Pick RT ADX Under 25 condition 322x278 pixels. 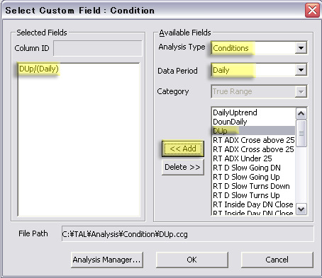point(243,158)
